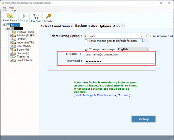Image resolution: width=174 pixels, height=140 pixels.
Task: Click the Important folder icon
Action: pyautogui.click(x=14, y=43)
